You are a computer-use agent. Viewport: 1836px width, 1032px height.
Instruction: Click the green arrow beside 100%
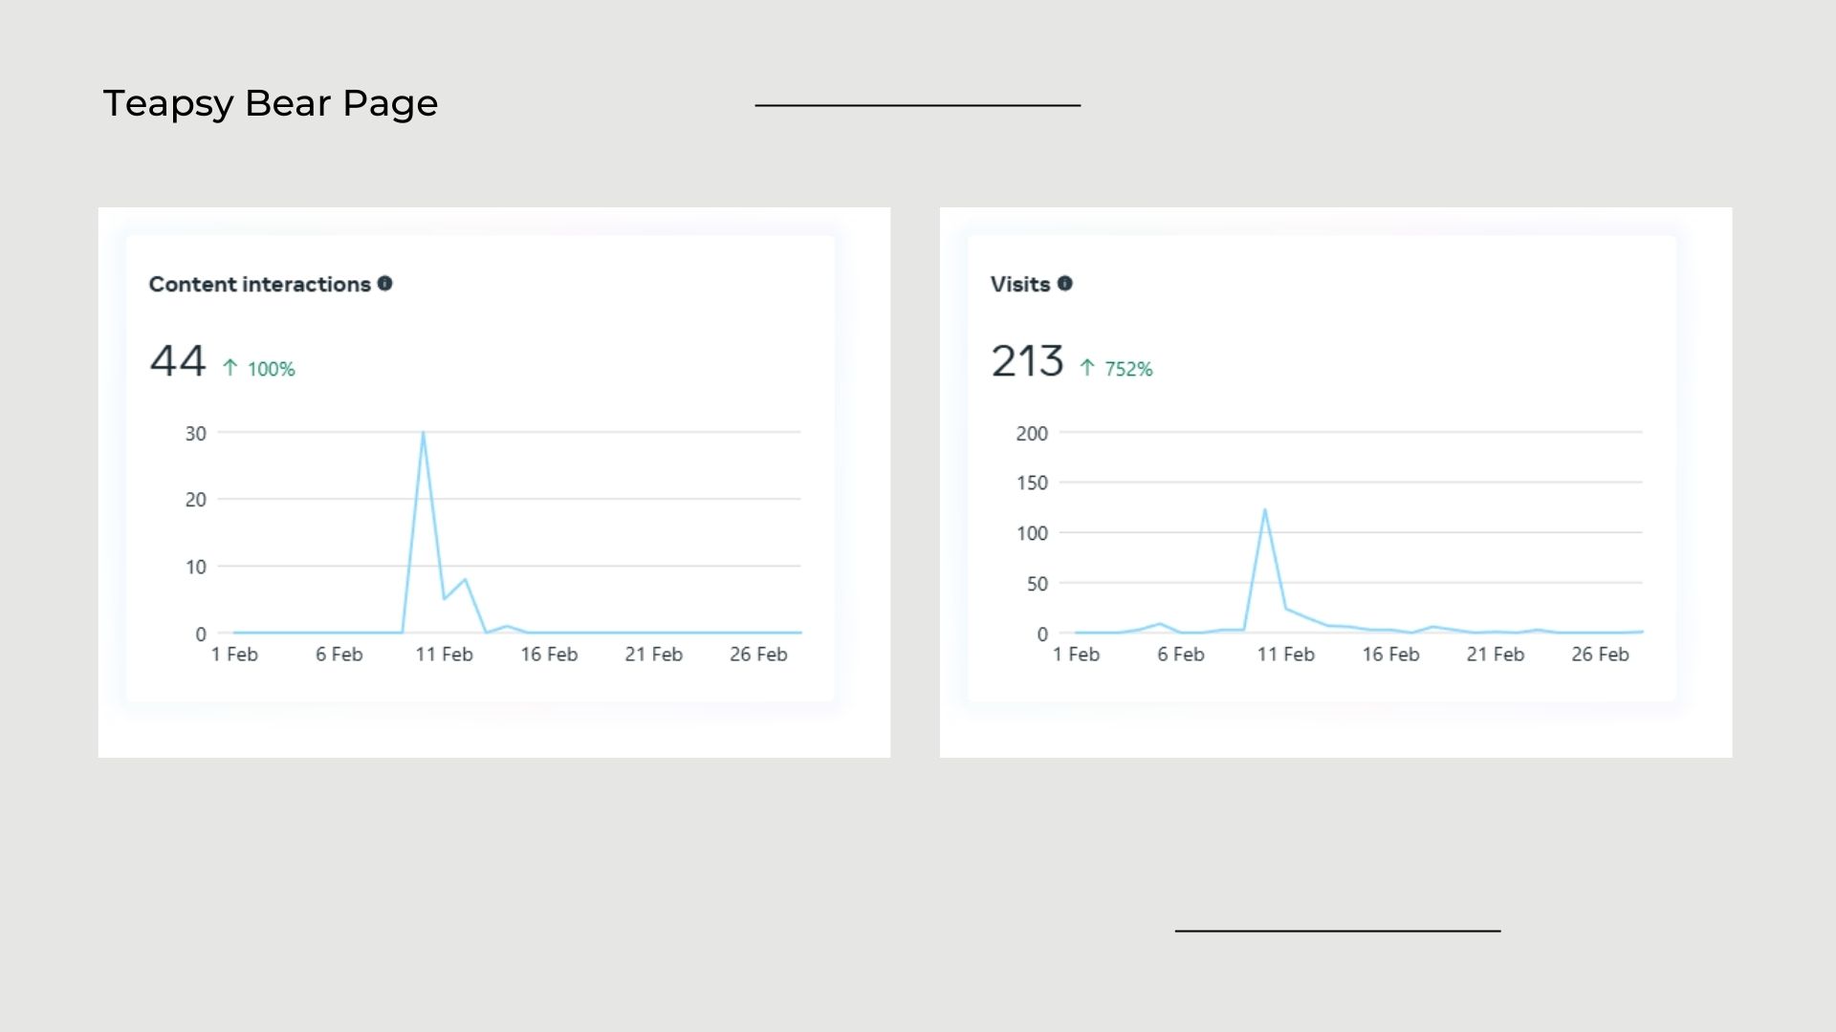pos(229,368)
